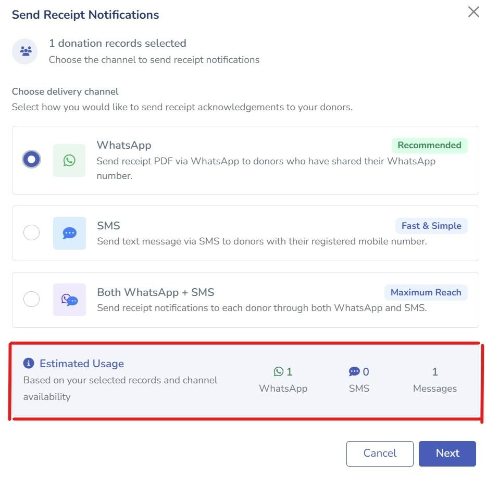486x478 pixels.
Task: Click the 'Choose delivery channel' label
Action: point(65,92)
